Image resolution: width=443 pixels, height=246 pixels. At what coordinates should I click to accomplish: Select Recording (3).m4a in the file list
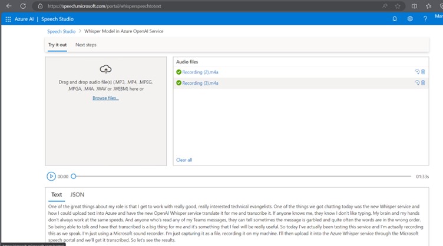coord(200,83)
